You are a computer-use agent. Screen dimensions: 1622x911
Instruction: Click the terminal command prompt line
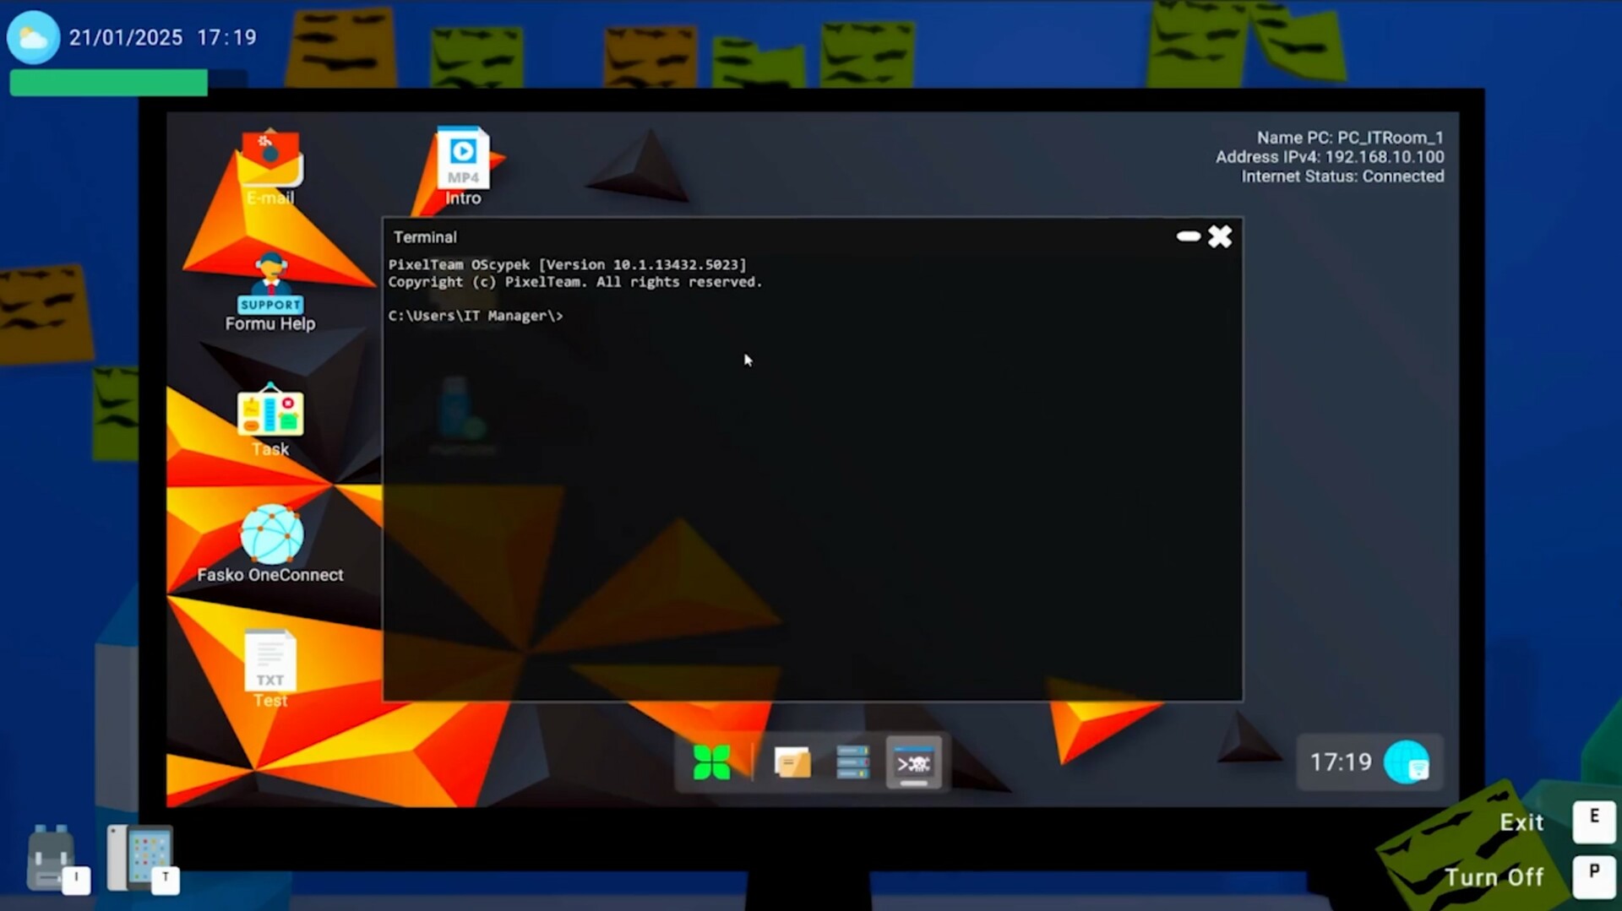(476, 315)
